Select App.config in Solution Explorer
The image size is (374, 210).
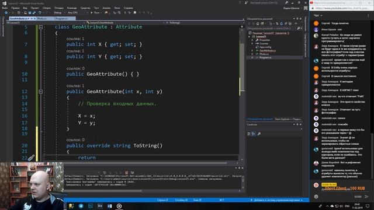(x=265, y=47)
